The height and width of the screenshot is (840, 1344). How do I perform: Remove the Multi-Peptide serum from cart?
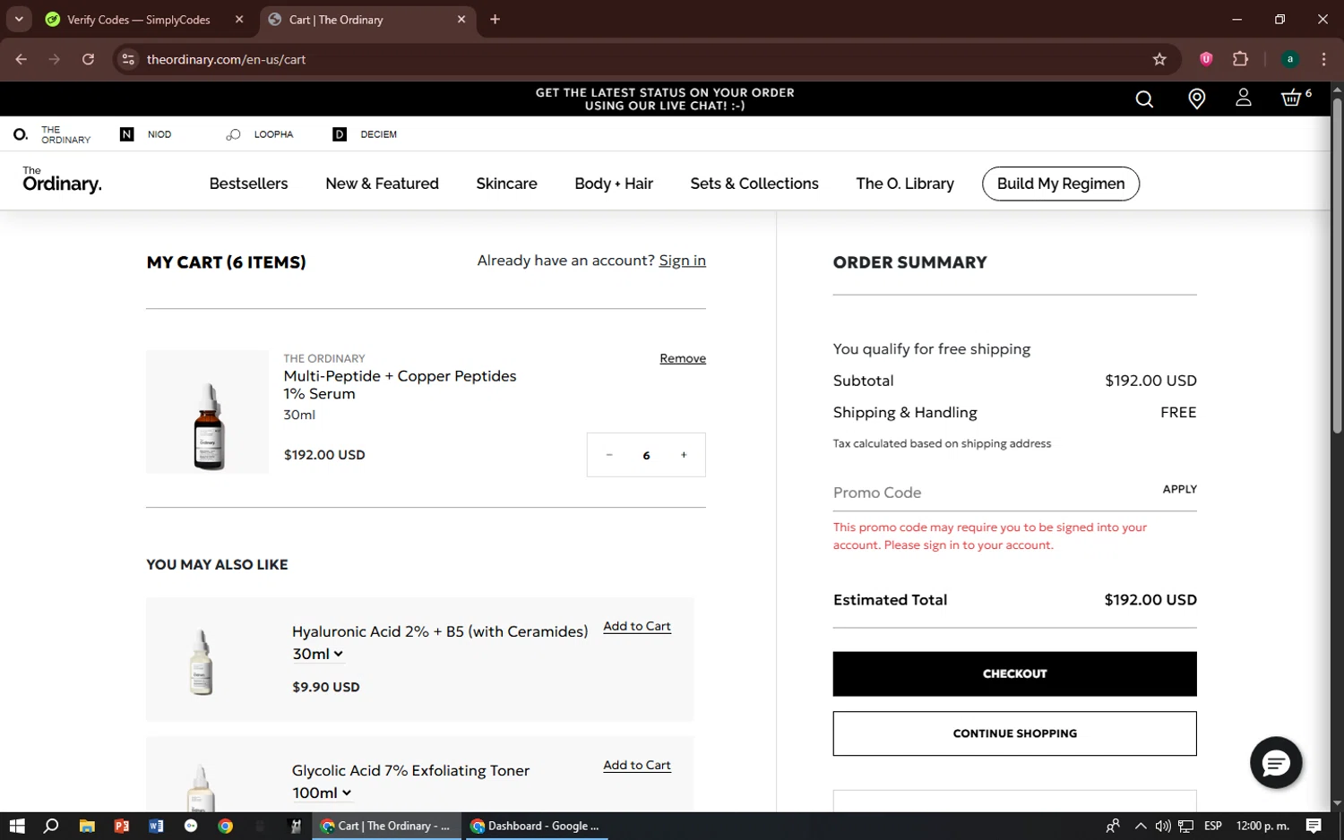(683, 358)
